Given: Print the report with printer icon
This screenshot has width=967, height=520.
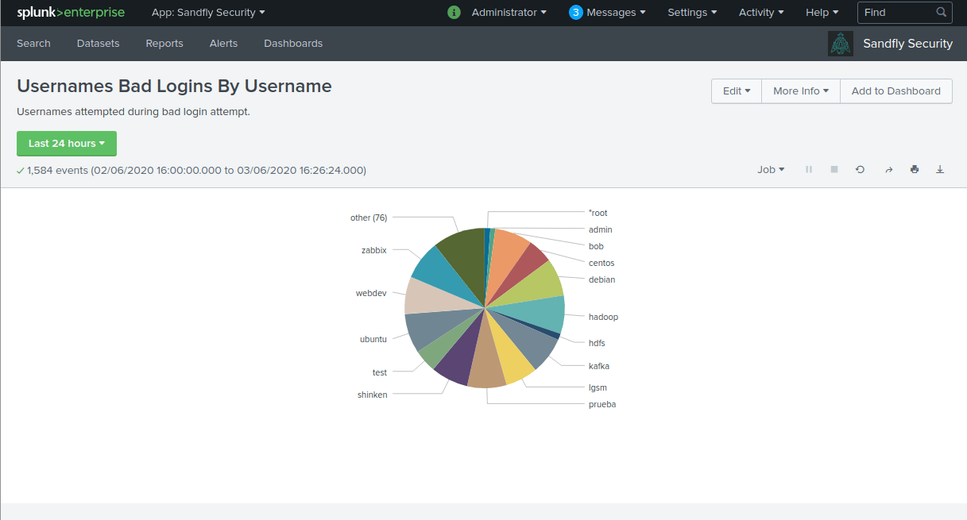Looking at the screenshot, I should pyautogui.click(x=915, y=169).
